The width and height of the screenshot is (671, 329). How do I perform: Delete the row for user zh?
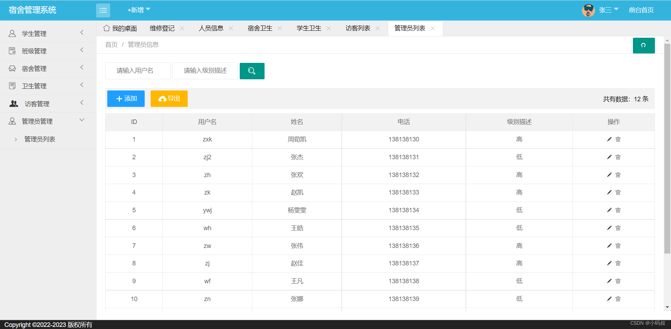[x=618, y=175]
